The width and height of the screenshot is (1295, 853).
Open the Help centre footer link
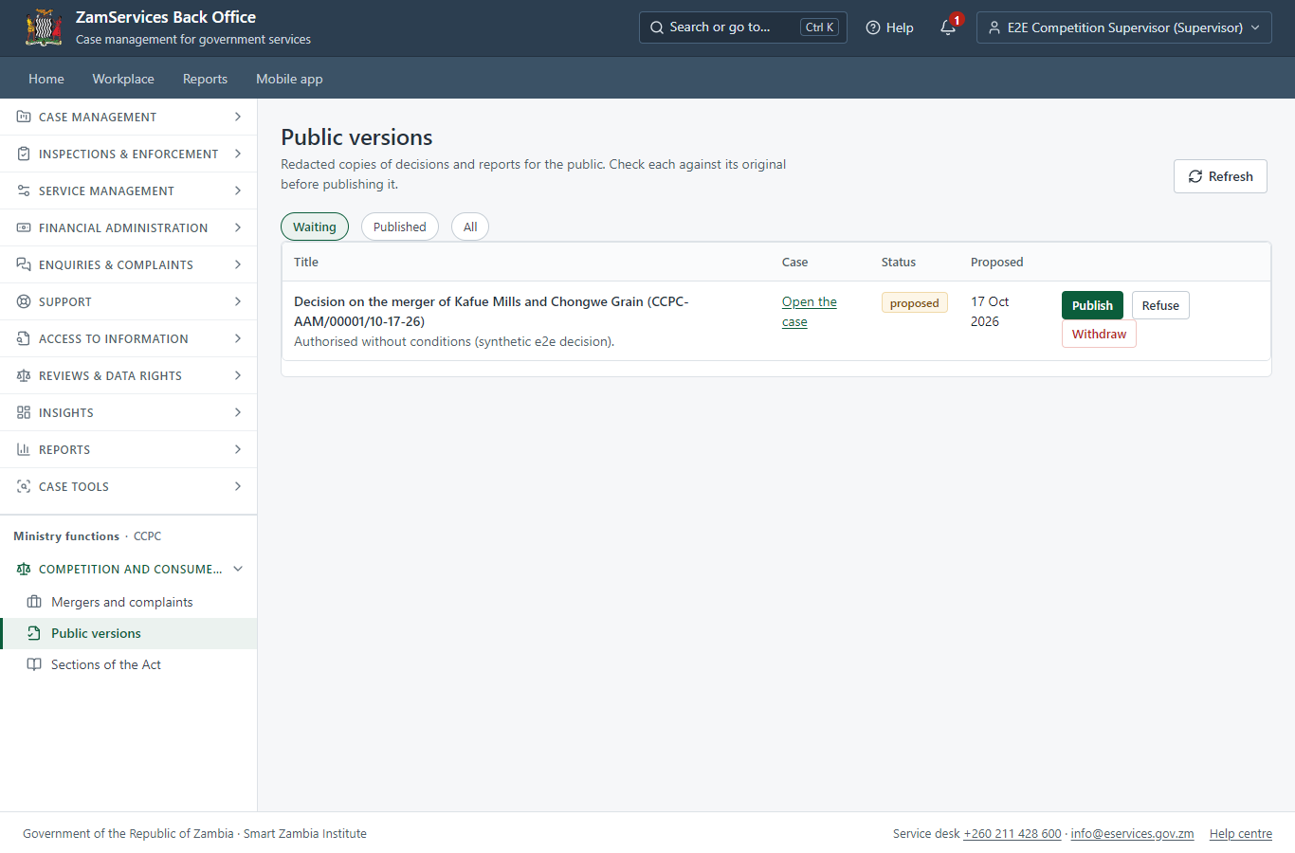[x=1241, y=834]
